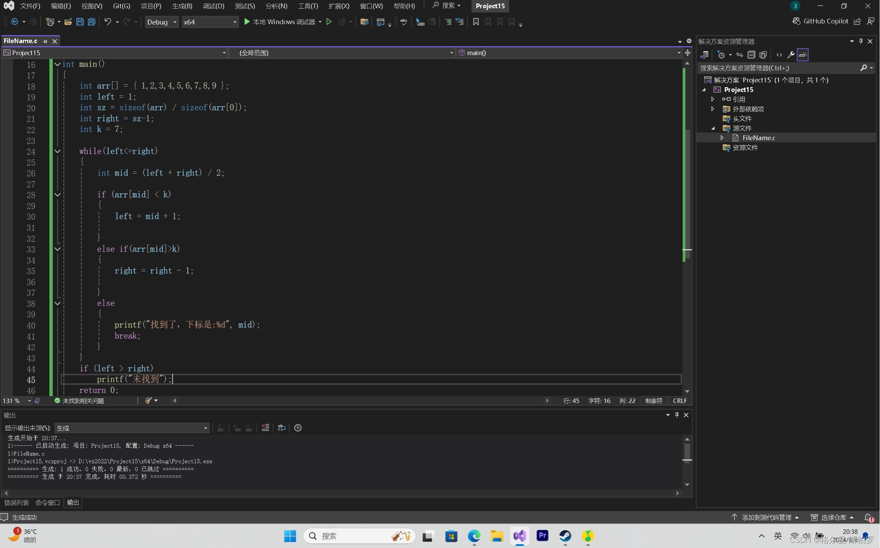Collapse the else block fold at line 38
The width and height of the screenshot is (880, 548).
57,303
